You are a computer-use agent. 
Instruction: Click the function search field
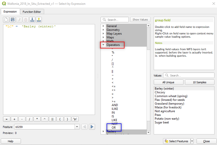point(115,20)
